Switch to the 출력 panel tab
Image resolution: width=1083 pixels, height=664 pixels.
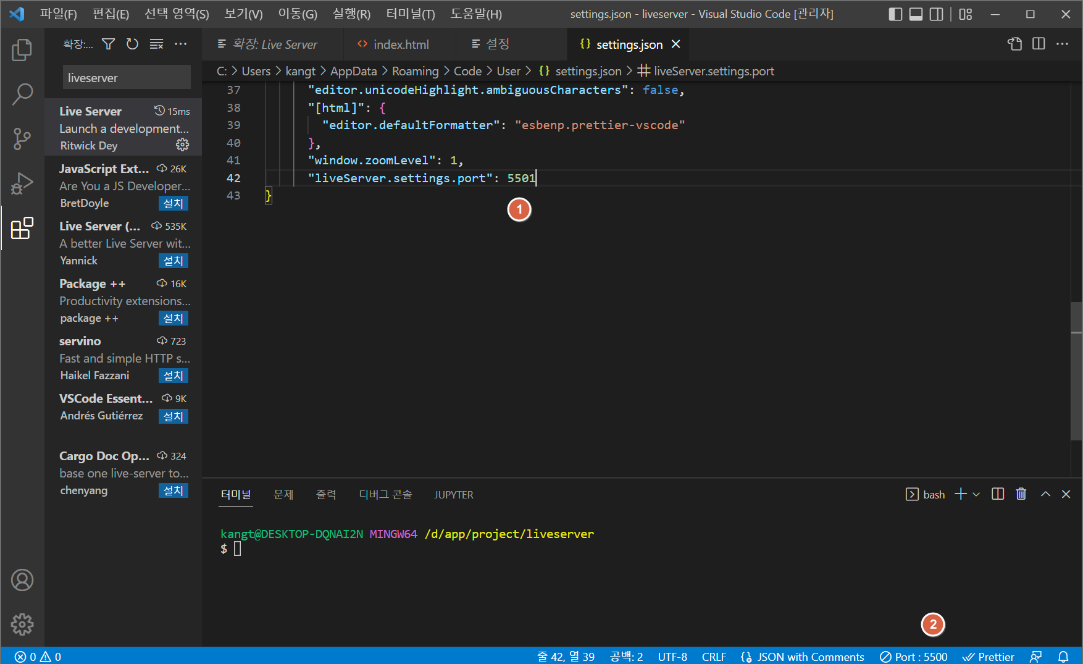click(326, 494)
